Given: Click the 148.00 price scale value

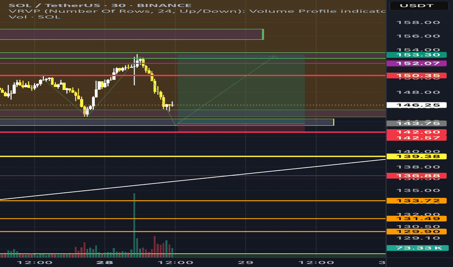Looking at the screenshot, I should (418, 92).
